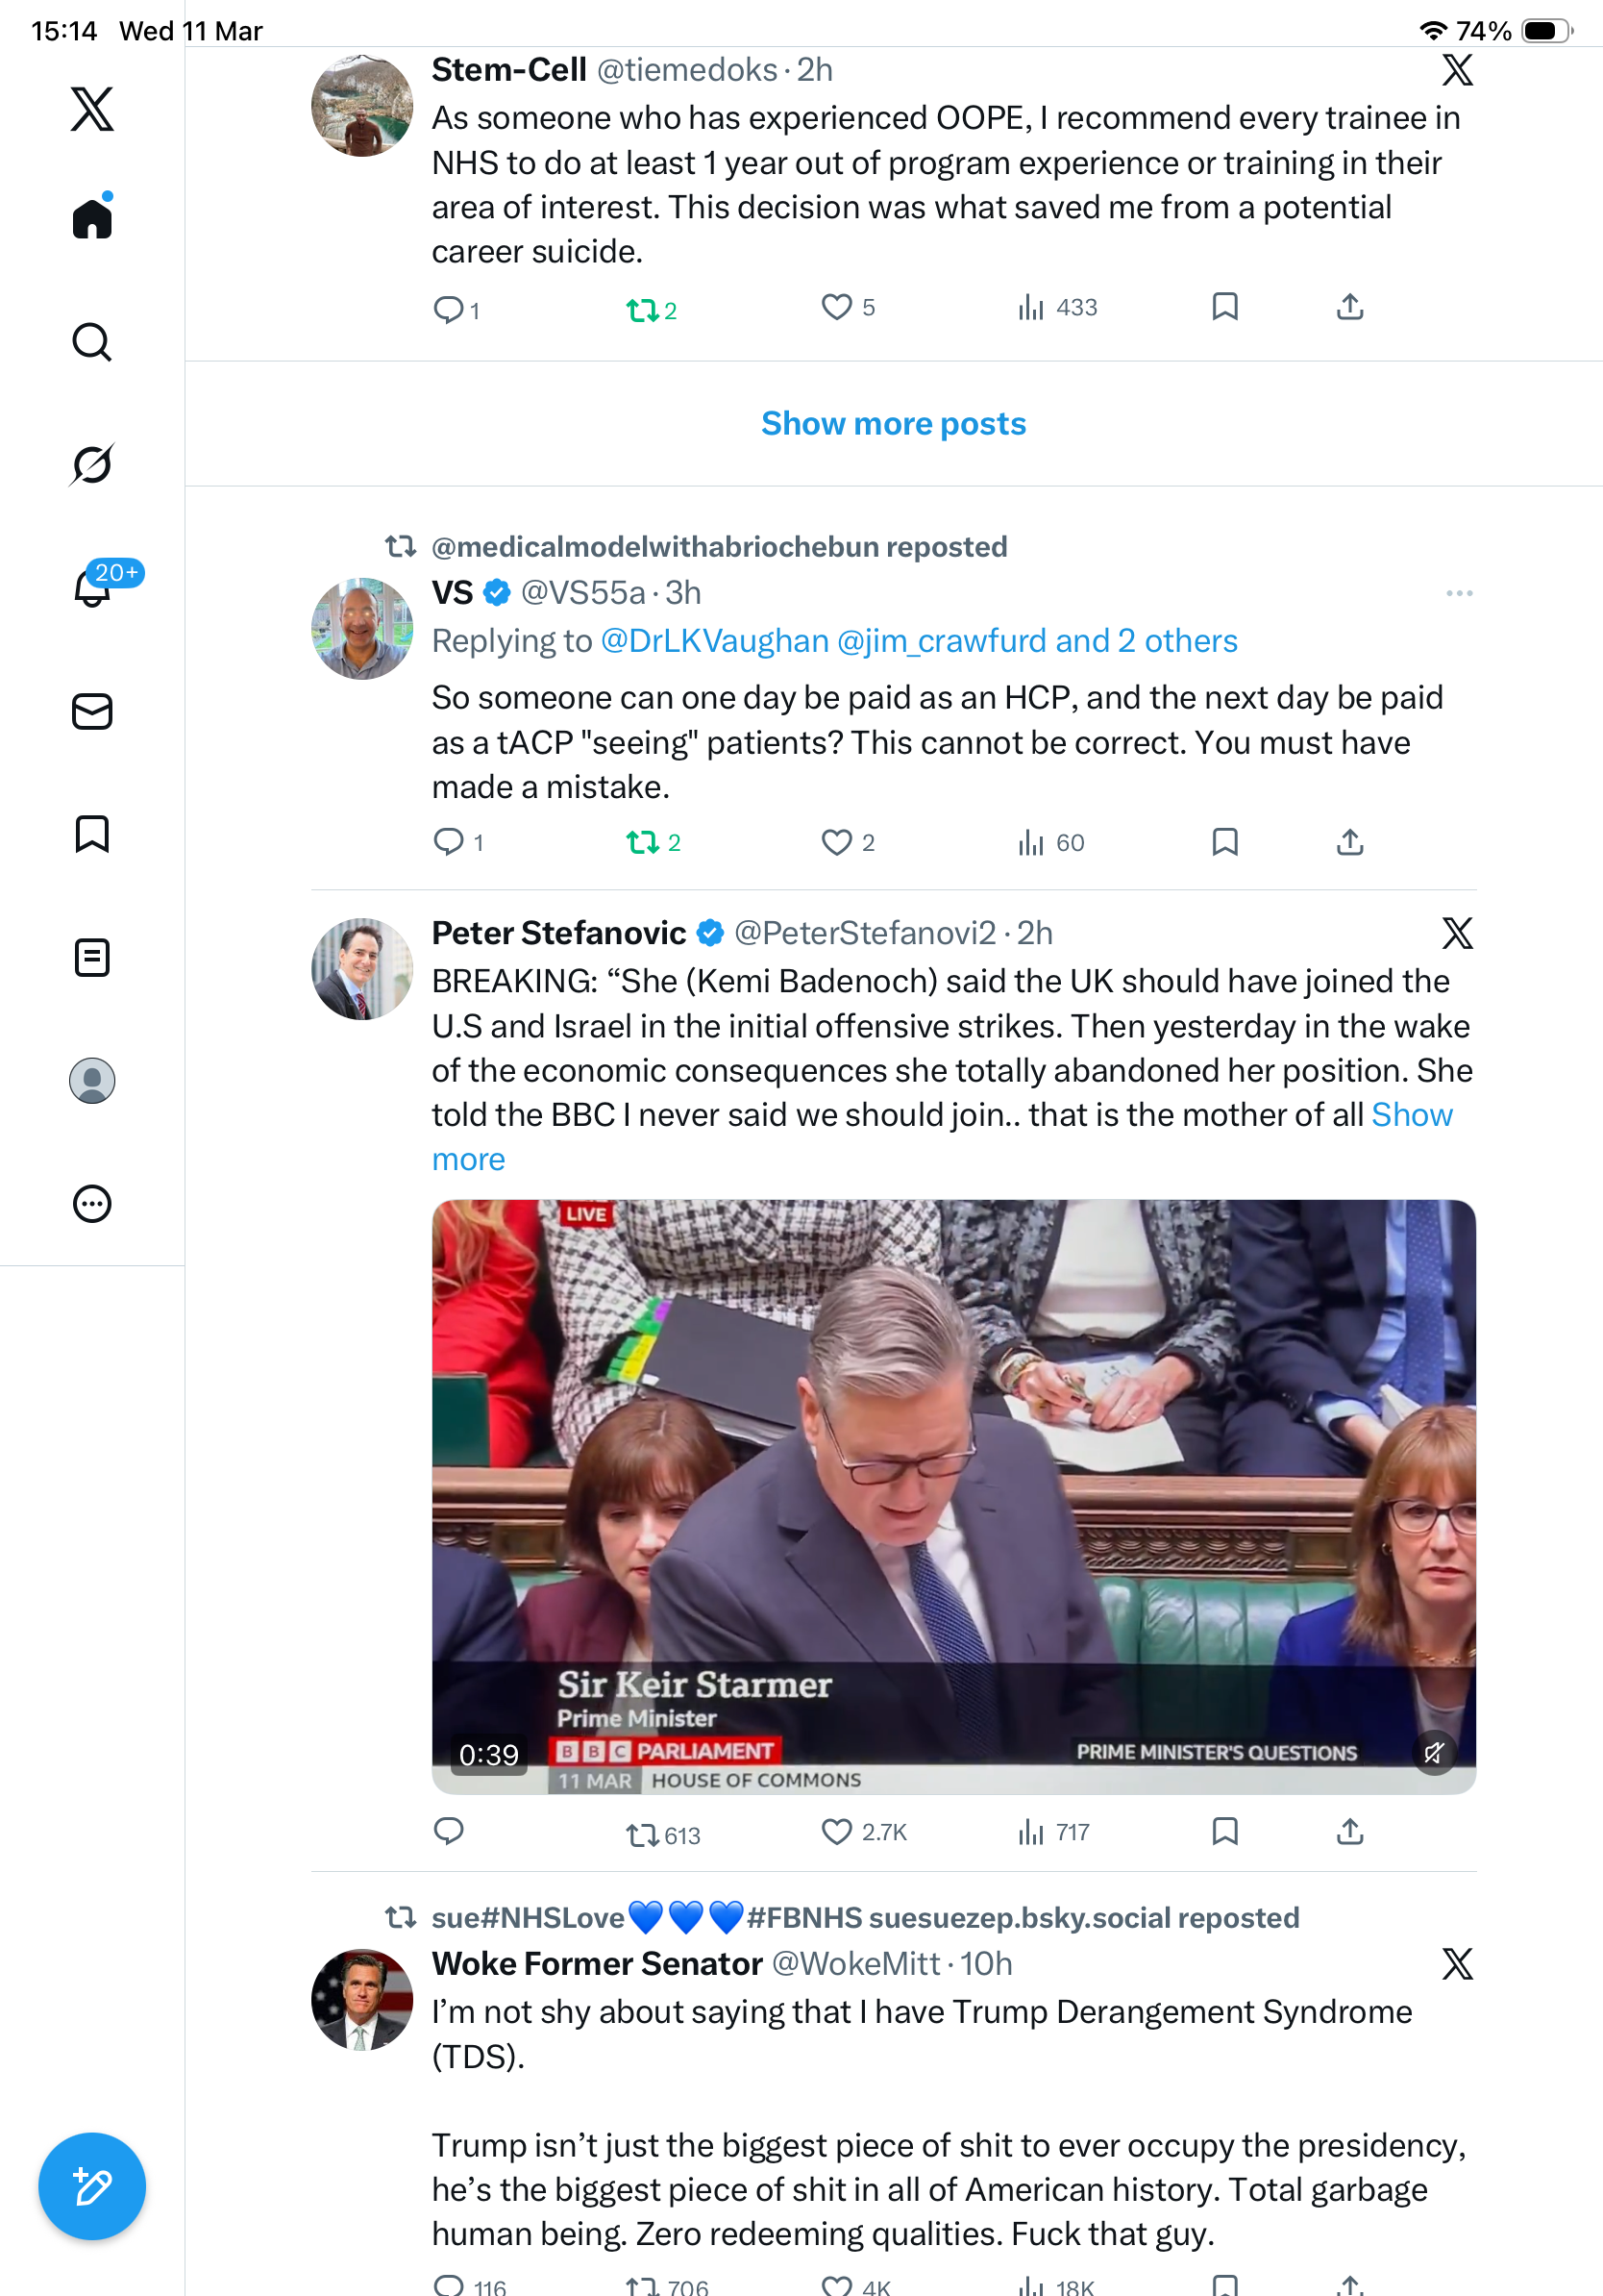Unmute the Keir Starmer video
Viewport: 1603px width, 2296px height.
1434,1752
